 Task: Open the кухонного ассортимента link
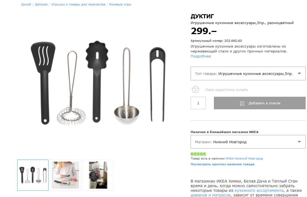click(259, 190)
